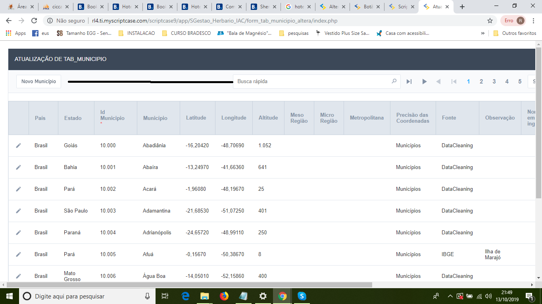Click the Busca rápida search field
Image resolution: width=542 pixels, height=304 pixels.
[311, 82]
